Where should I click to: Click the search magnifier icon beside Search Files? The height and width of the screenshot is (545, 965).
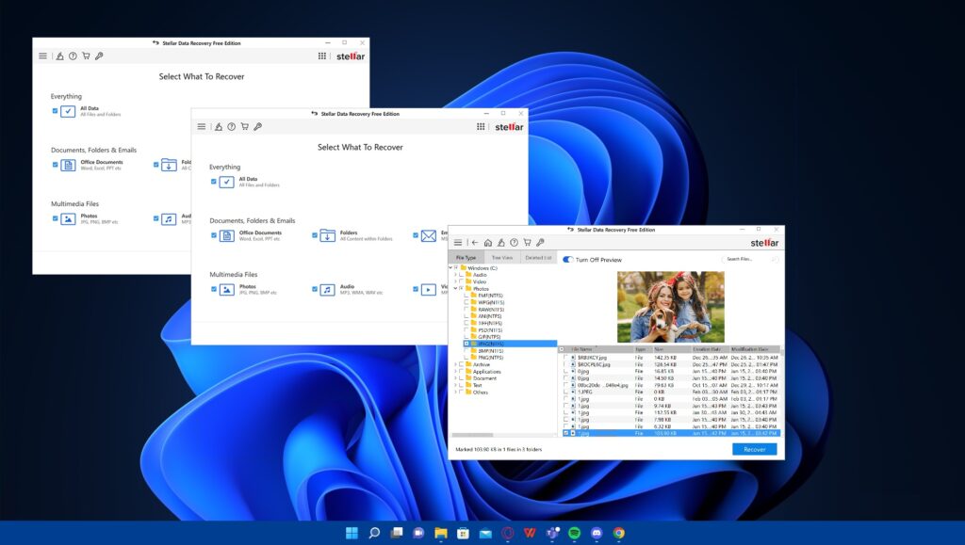[775, 259]
